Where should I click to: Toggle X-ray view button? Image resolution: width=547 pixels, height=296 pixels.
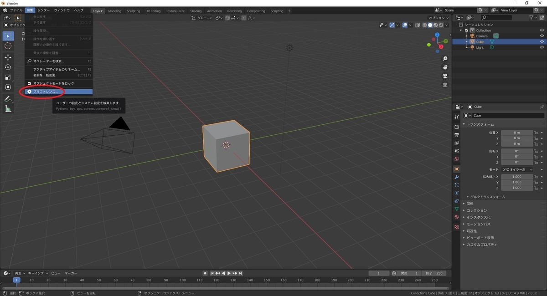417,25
